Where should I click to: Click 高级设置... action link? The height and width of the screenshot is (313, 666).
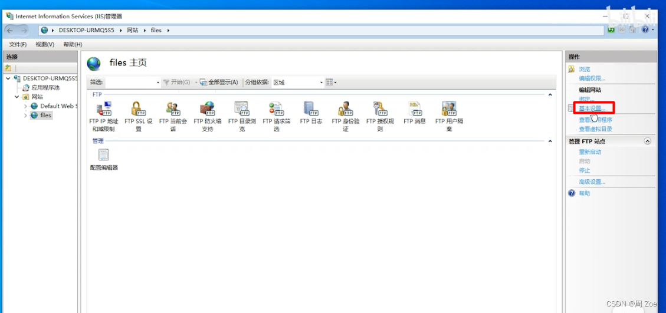pos(592,182)
